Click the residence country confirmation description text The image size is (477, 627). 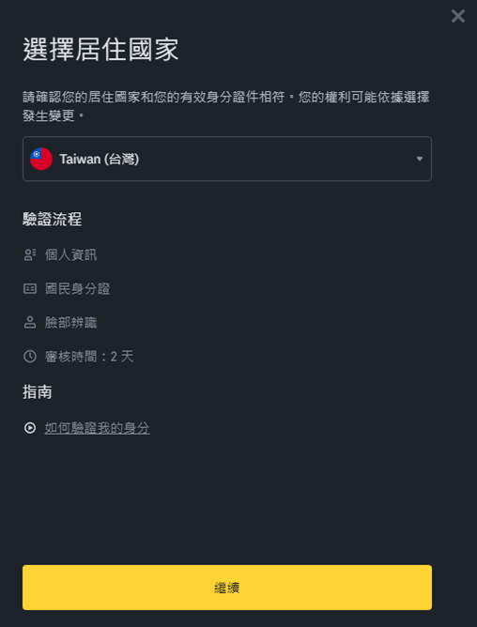pos(226,106)
